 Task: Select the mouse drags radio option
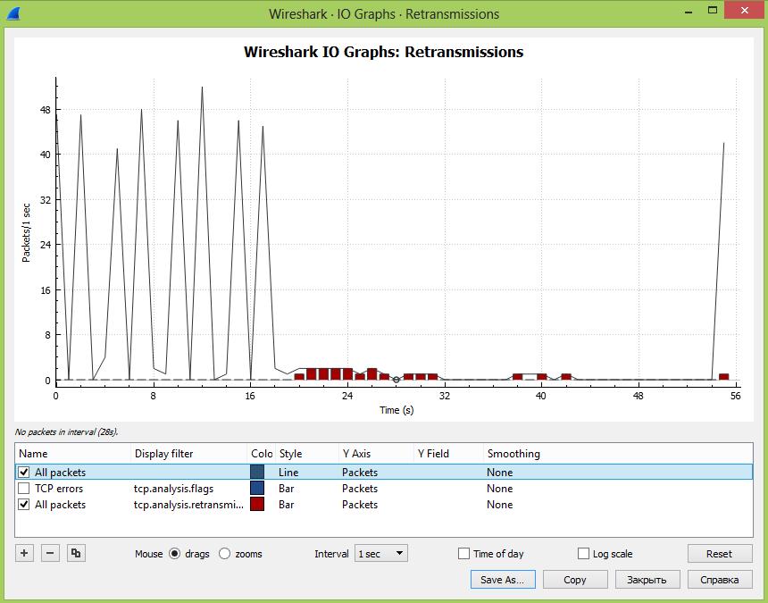(x=175, y=554)
